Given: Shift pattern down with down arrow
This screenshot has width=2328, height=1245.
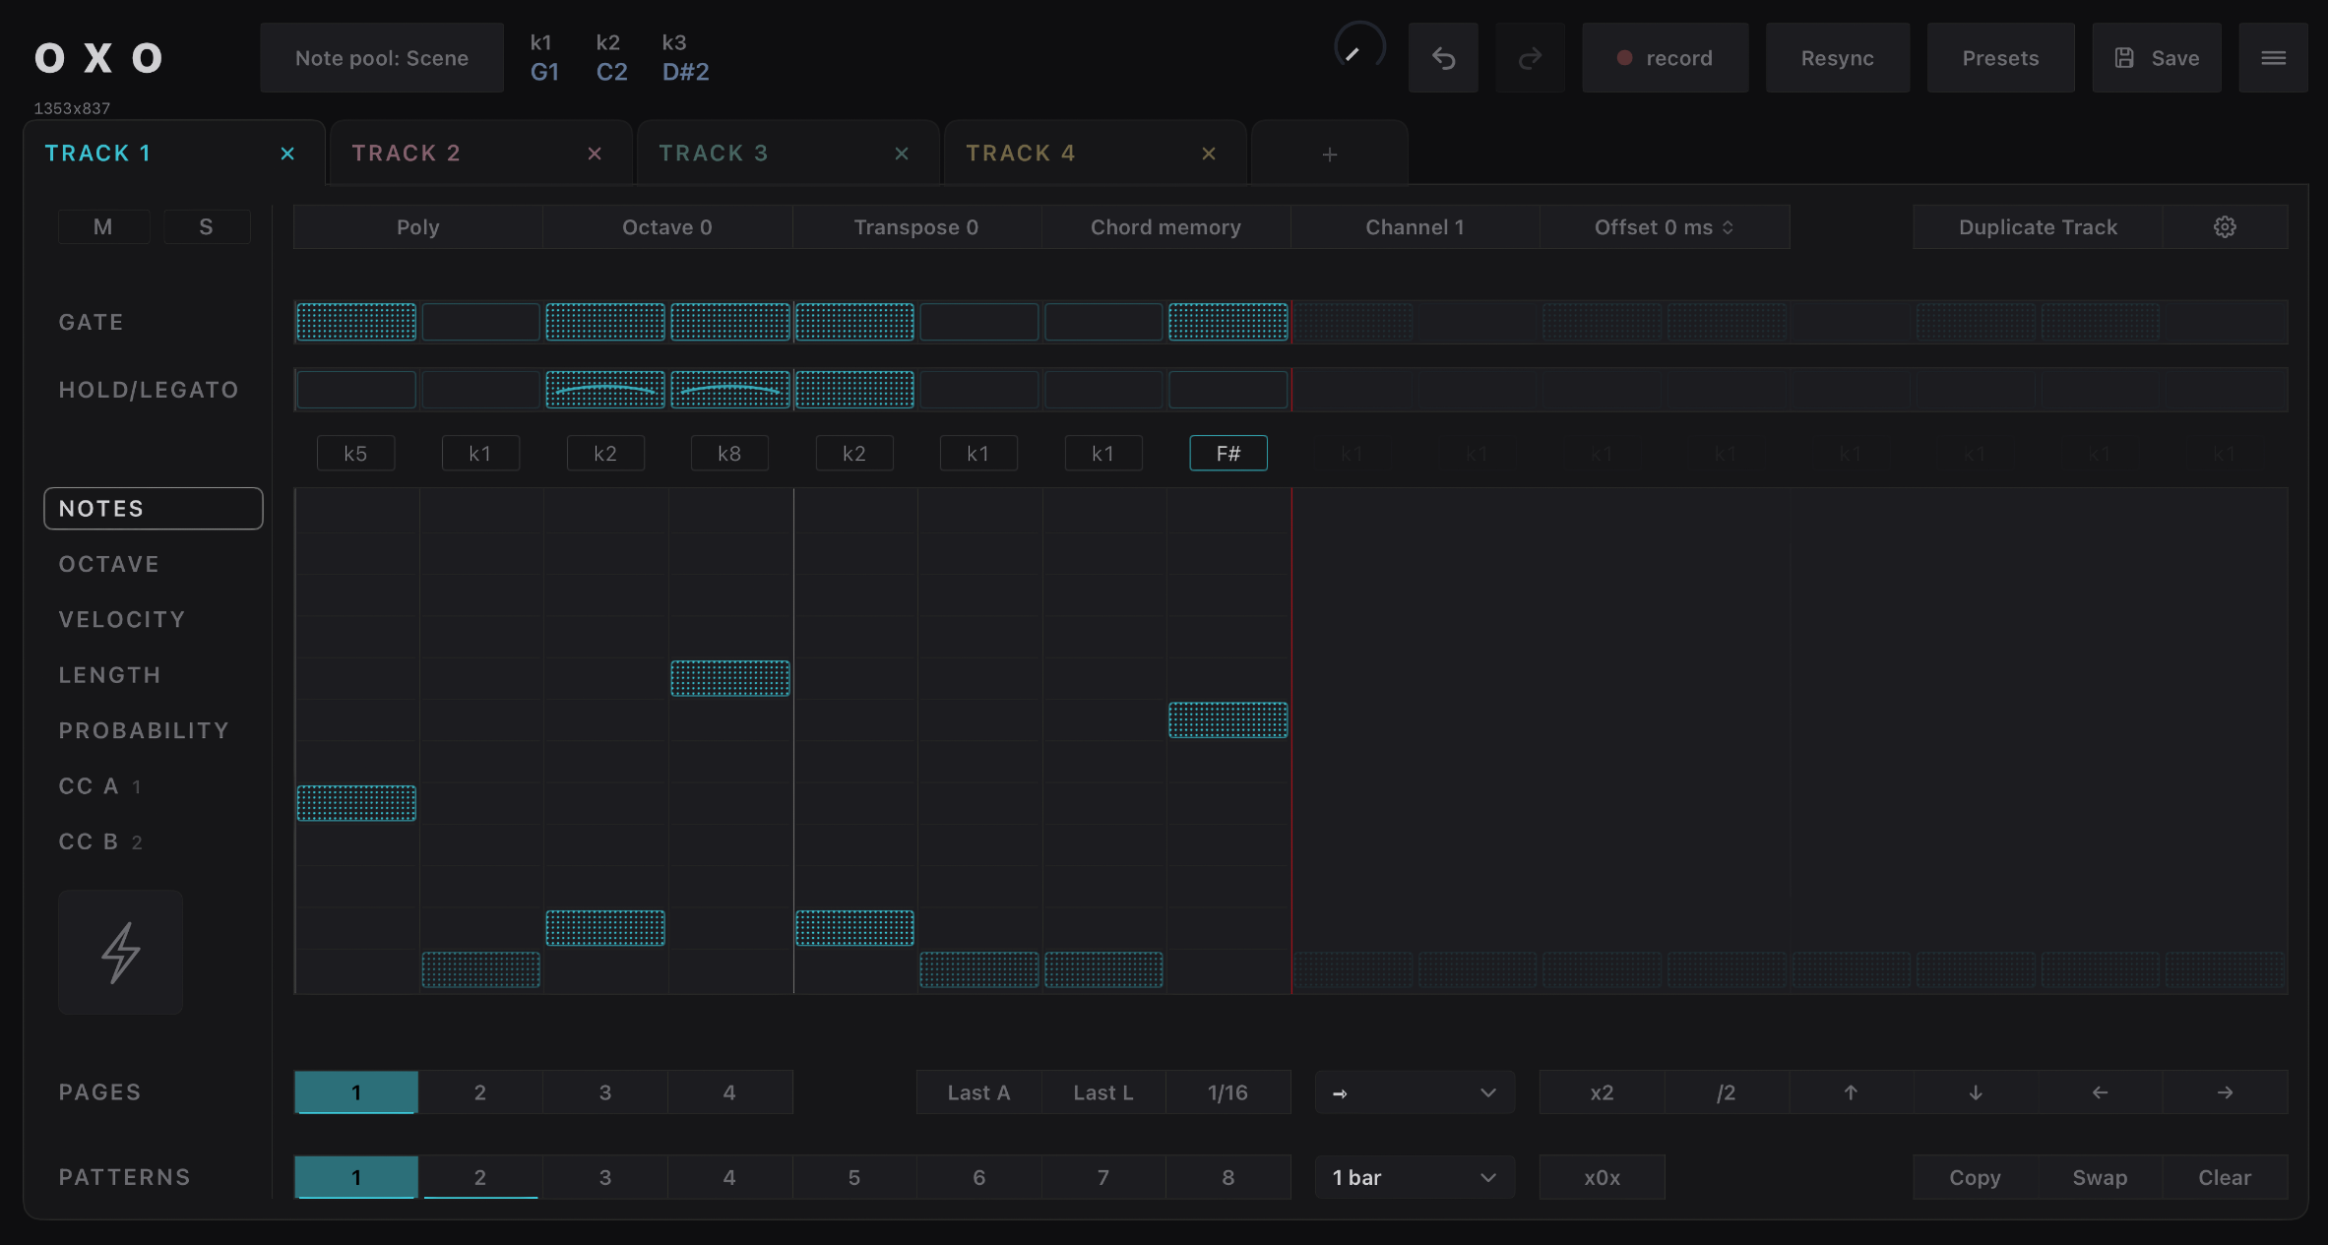Looking at the screenshot, I should (x=1976, y=1092).
